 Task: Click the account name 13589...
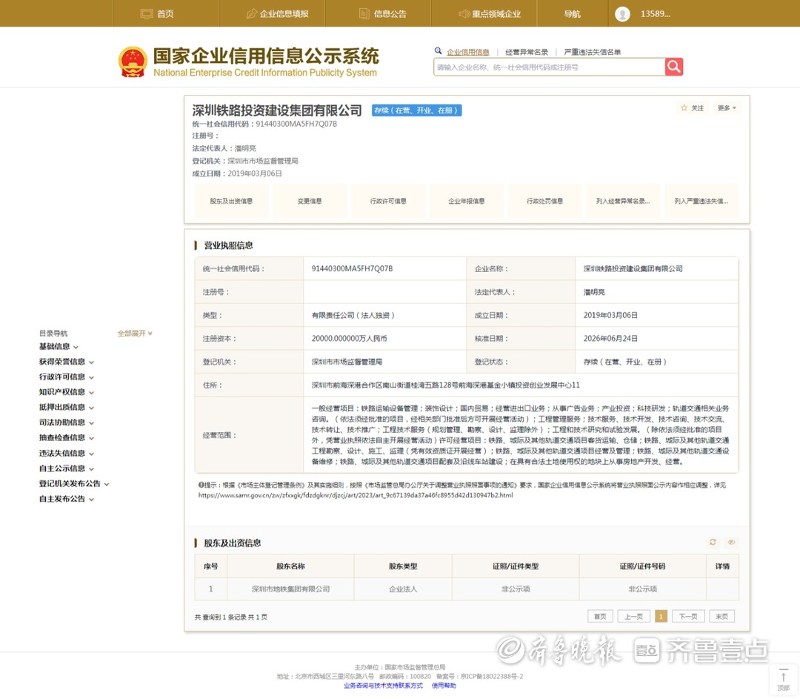pyautogui.click(x=655, y=14)
